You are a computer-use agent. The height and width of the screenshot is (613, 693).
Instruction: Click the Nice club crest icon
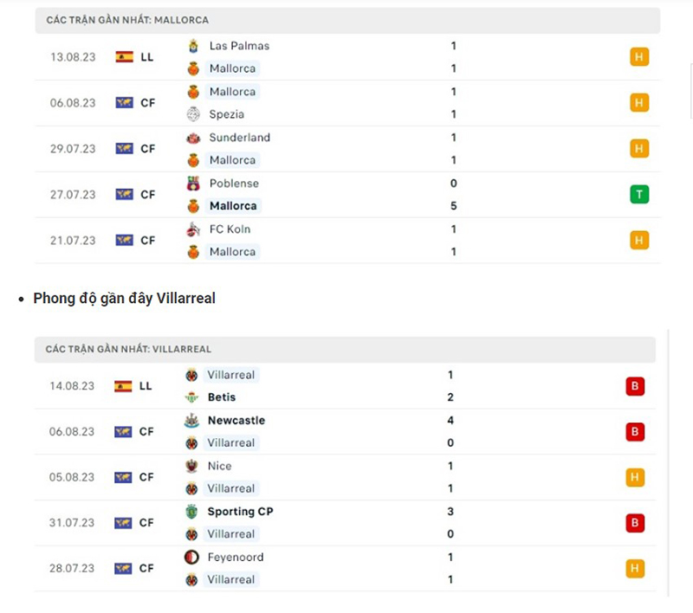[x=191, y=466]
